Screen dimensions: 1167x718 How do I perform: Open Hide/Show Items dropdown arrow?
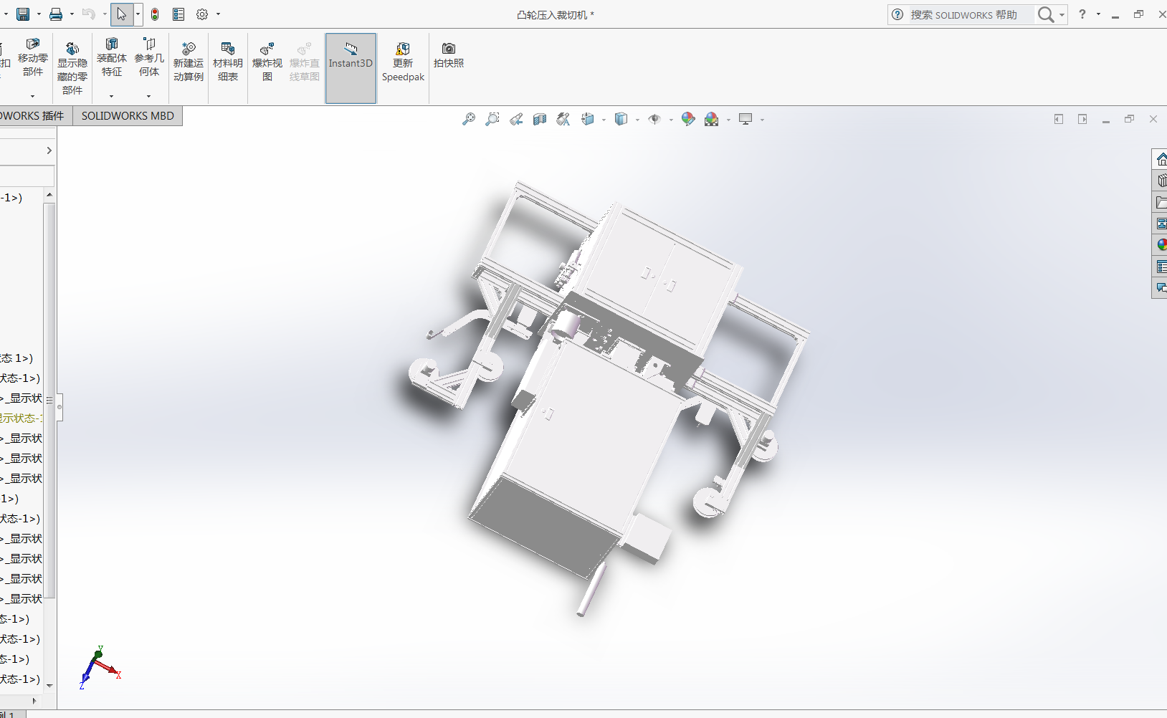click(x=671, y=120)
